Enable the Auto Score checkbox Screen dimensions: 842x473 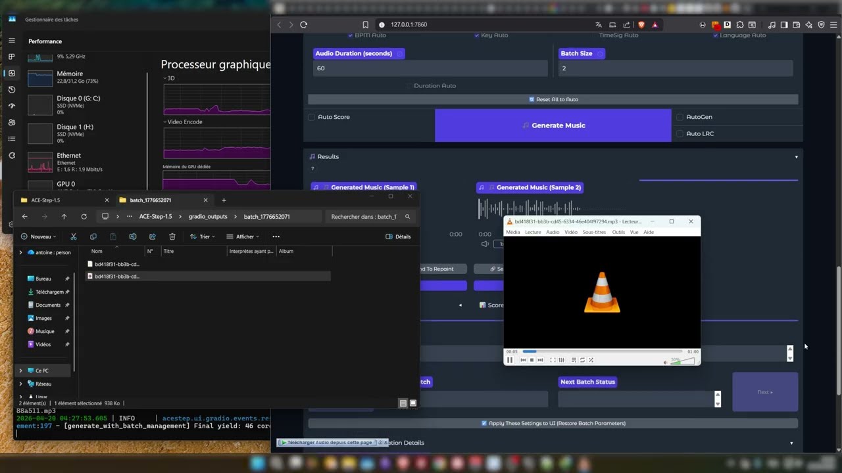pyautogui.click(x=312, y=117)
